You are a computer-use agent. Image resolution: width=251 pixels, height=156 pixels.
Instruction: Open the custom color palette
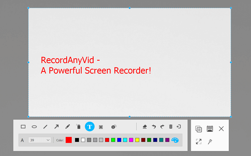pyautogui.click(x=175, y=140)
